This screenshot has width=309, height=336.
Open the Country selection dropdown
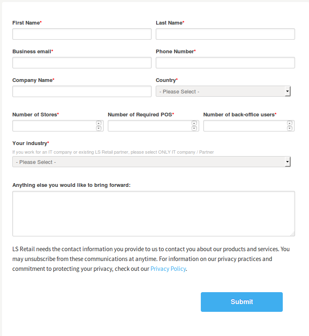coord(223,91)
